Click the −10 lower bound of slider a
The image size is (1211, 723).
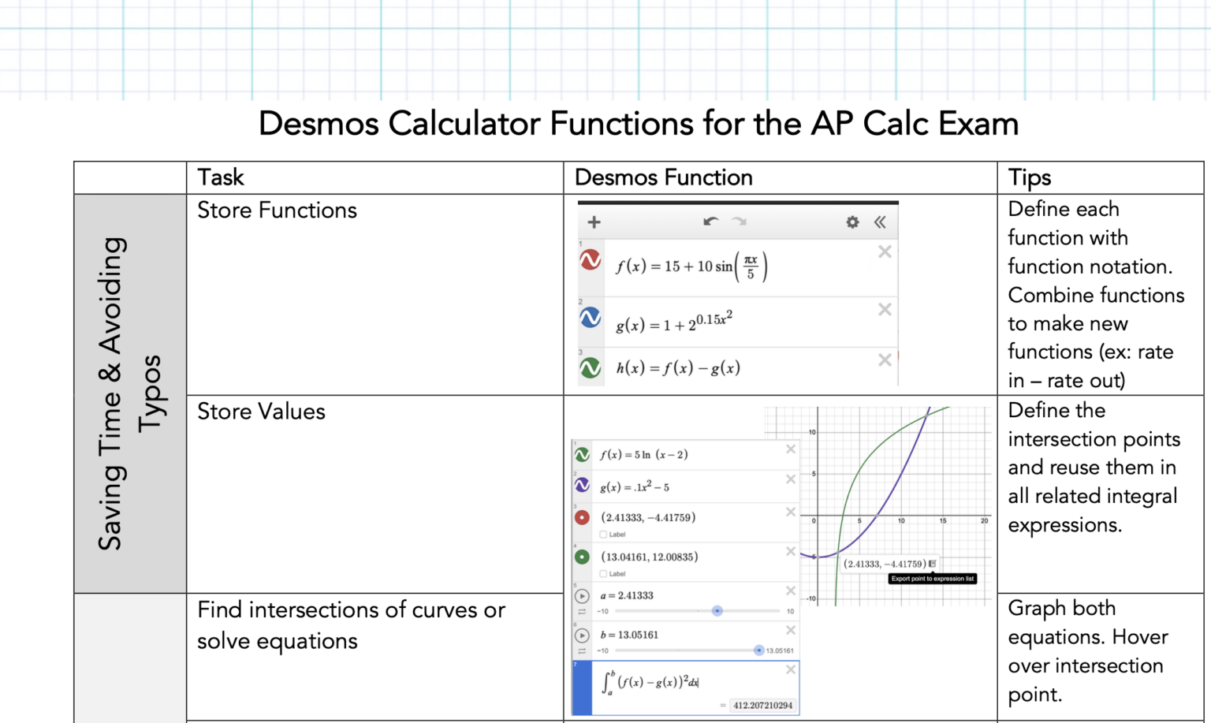coord(603,611)
